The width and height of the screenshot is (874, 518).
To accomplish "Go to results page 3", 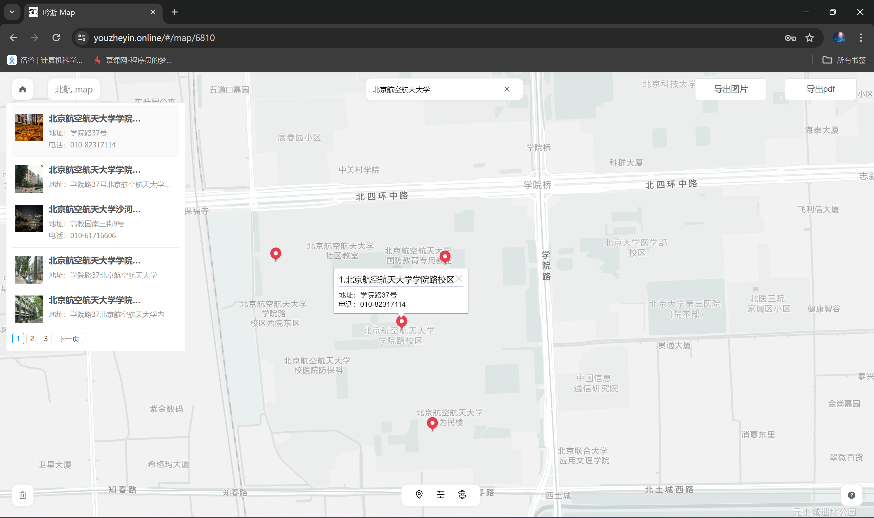I will pos(46,339).
